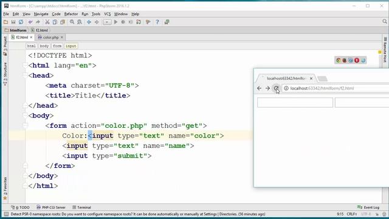Open the Settings tools icon
The width and height of the screenshot is (389, 219).
(148, 22)
